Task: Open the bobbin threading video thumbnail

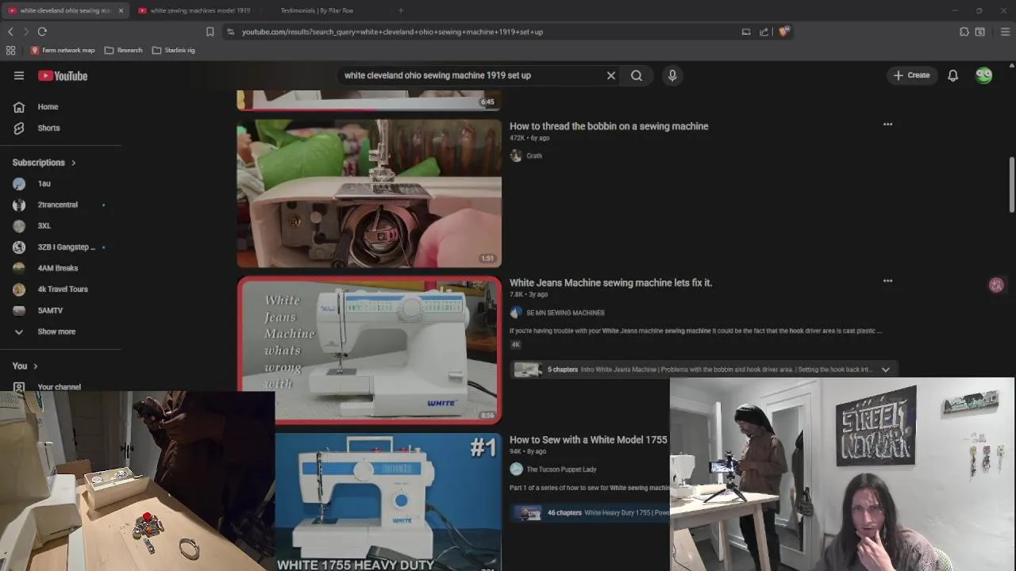Action: click(369, 194)
